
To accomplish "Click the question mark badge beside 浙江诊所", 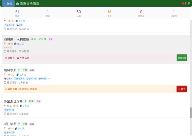I will tap(19, 124).
